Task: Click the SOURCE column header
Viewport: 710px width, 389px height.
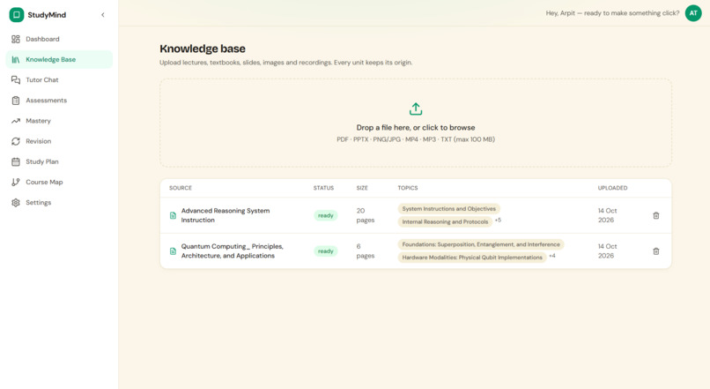Action: tap(181, 188)
